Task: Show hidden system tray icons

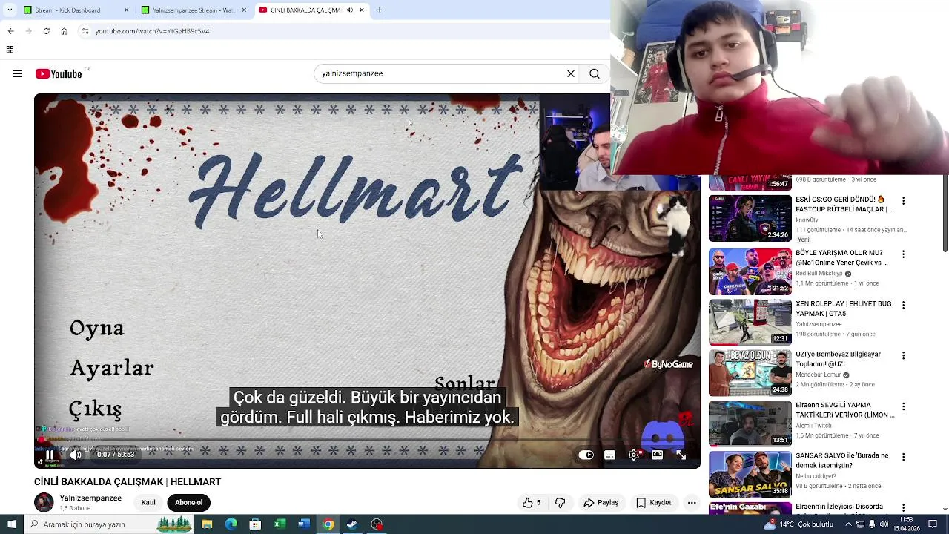Action: [848, 524]
